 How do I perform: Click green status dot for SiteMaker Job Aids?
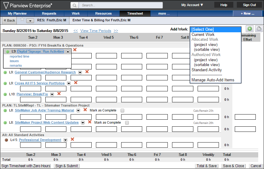[x=5, y=111]
